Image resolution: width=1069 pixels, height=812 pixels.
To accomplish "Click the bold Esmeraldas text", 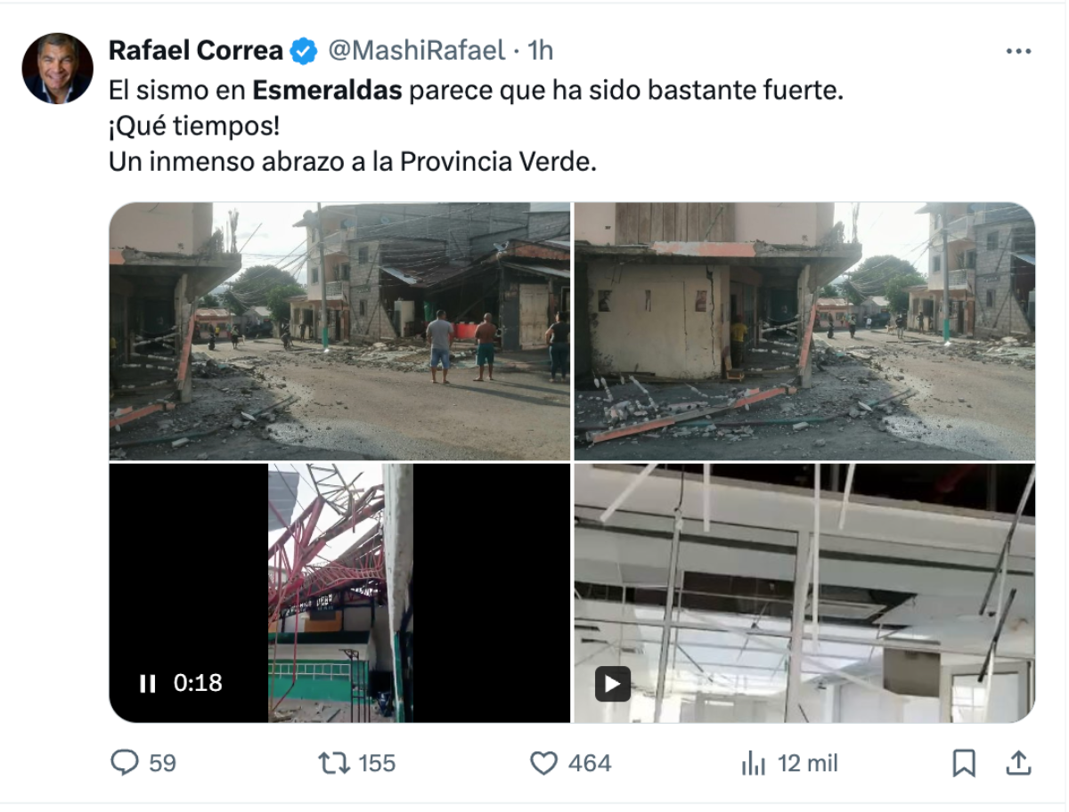I will [328, 91].
